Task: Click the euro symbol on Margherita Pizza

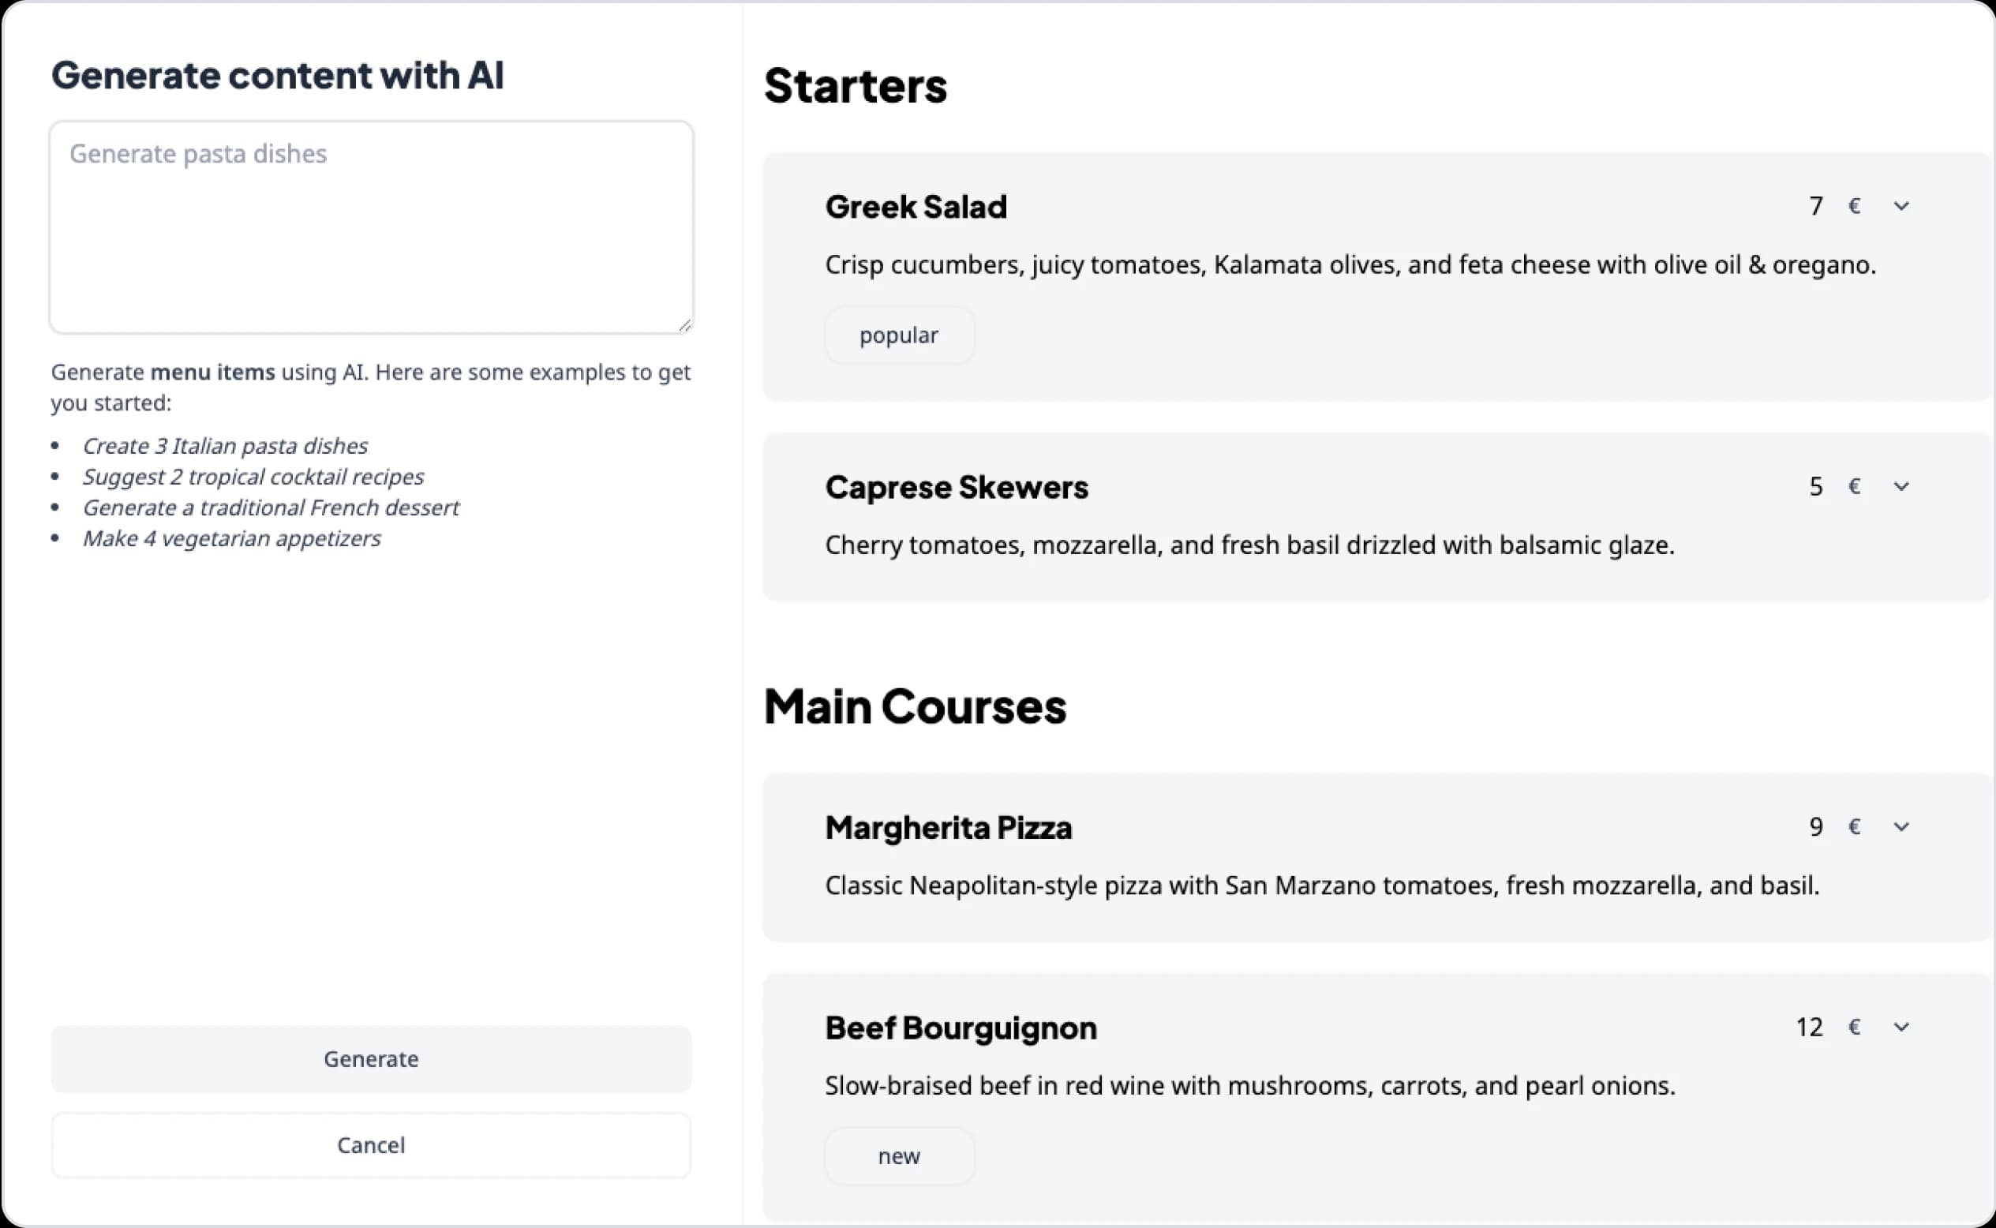Action: (1854, 827)
